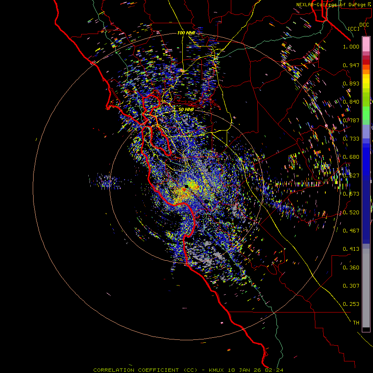The image size is (373, 373).
Task: Select the 0.520 scale value
Action: click(x=351, y=213)
